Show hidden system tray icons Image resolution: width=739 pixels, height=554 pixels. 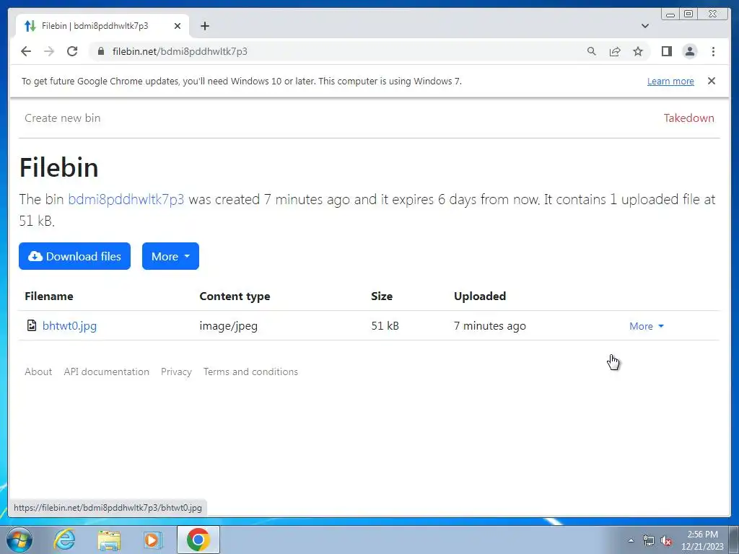click(631, 540)
